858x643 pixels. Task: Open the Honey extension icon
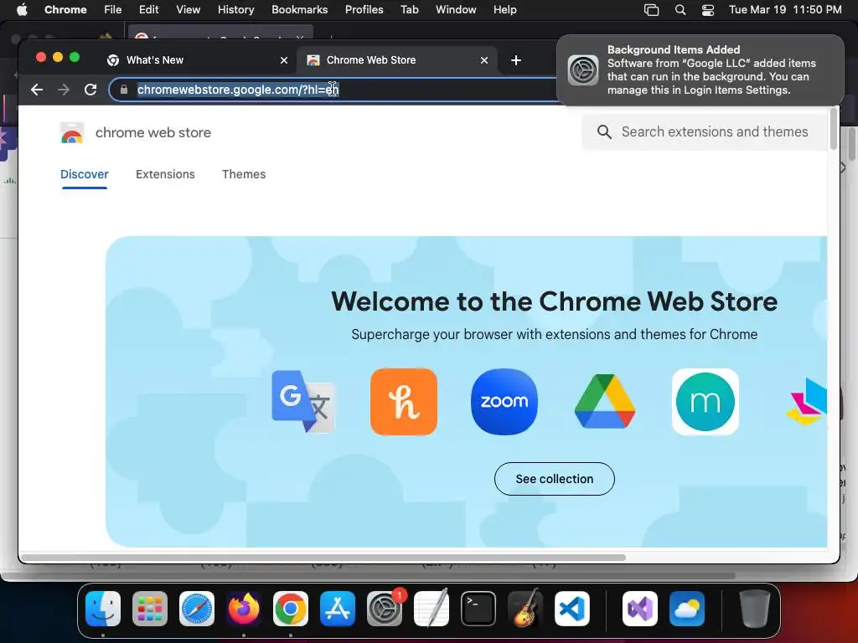click(x=404, y=402)
